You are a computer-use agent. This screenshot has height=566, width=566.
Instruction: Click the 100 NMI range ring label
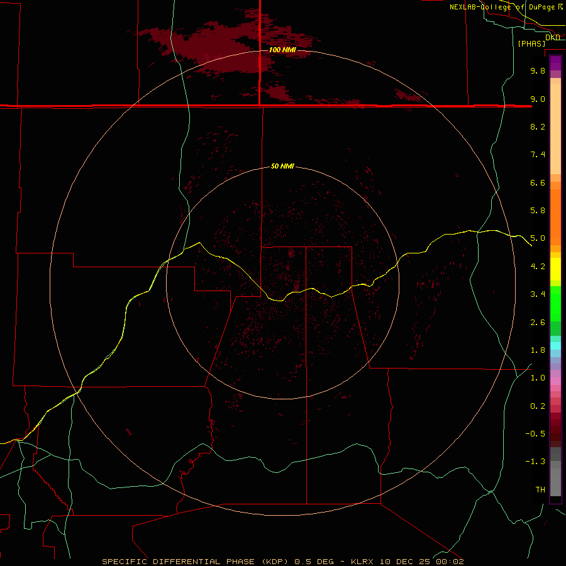(282, 50)
